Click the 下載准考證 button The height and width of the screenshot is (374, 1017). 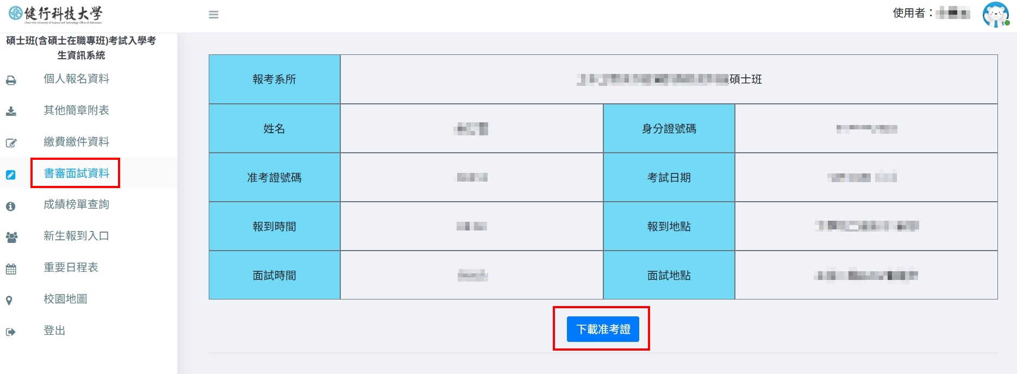pos(603,329)
